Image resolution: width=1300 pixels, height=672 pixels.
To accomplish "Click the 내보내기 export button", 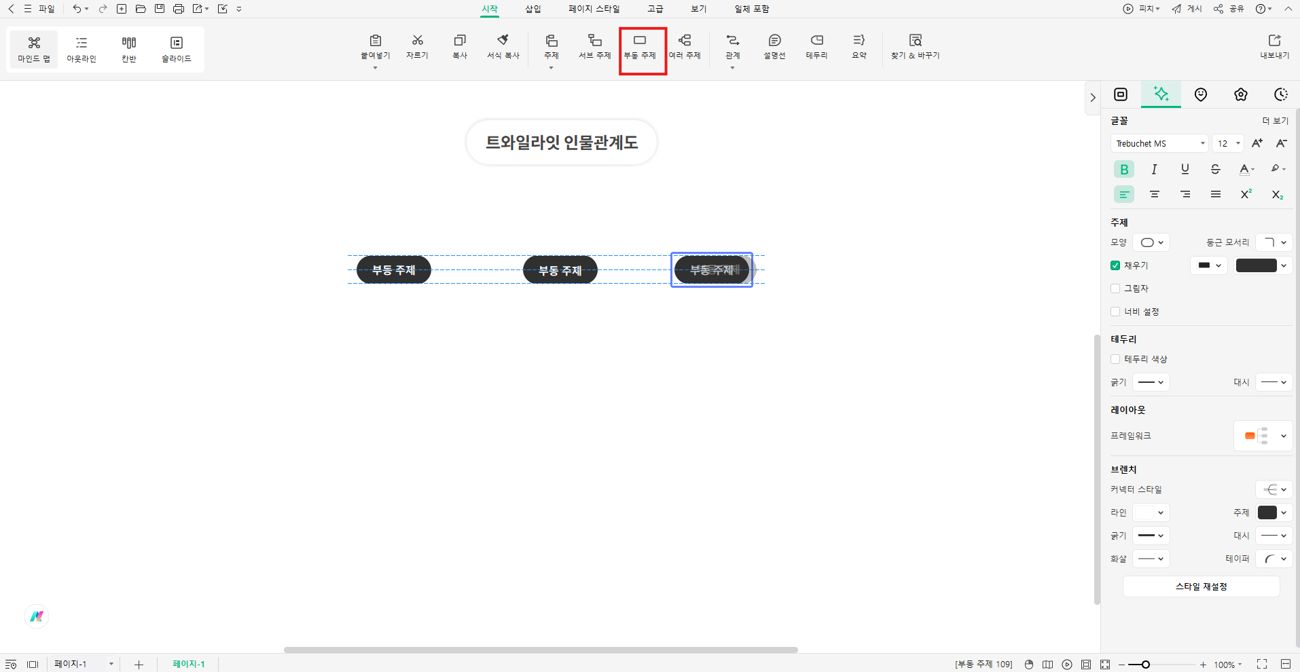I will [x=1274, y=47].
